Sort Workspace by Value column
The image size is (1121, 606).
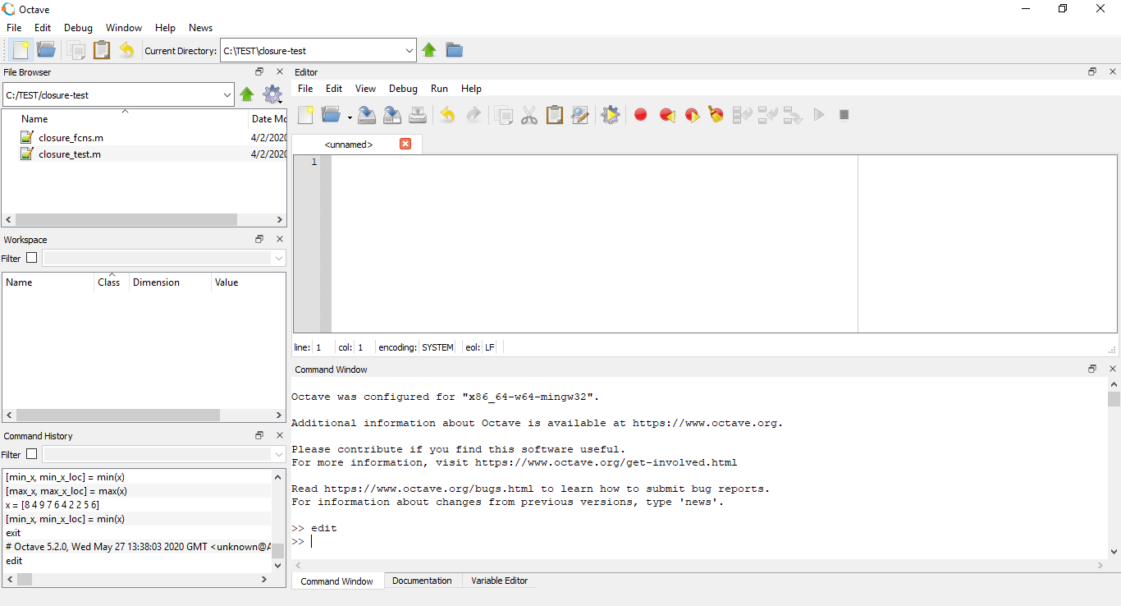[x=226, y=282]
